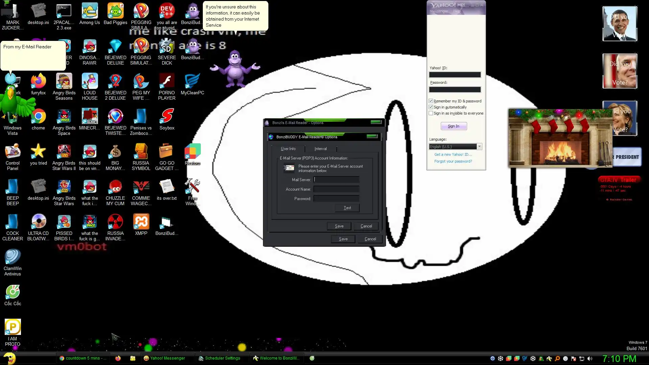Viewport: 649px width, 365px height.
Task: Open the Messenger menu in Yahoo Messenger
Action: pyautogui.click(x=439, y=11)
